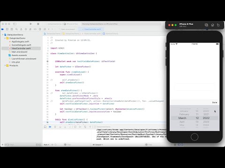Screen dimensions: 225x168
Task: Tap the Done button above date picker
Action: [x=215, y=103]
